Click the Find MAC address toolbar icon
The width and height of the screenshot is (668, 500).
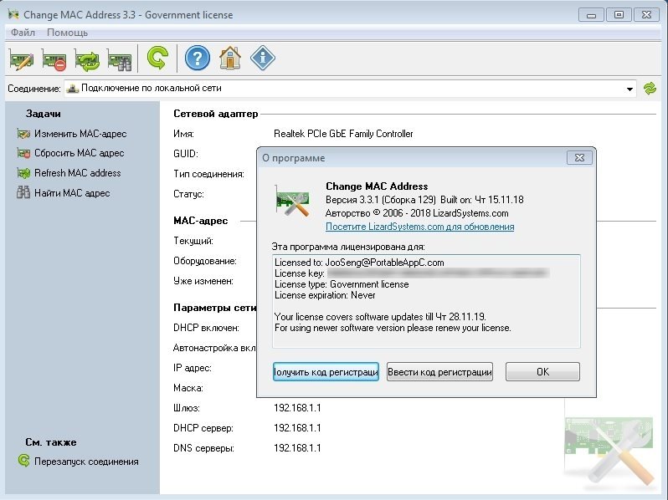[119, 59]
